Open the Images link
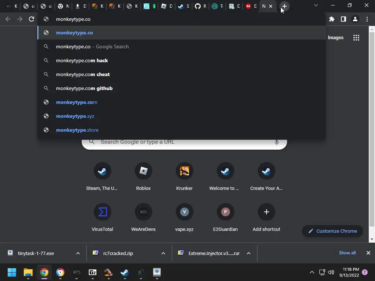 click(x=335, y=38)
